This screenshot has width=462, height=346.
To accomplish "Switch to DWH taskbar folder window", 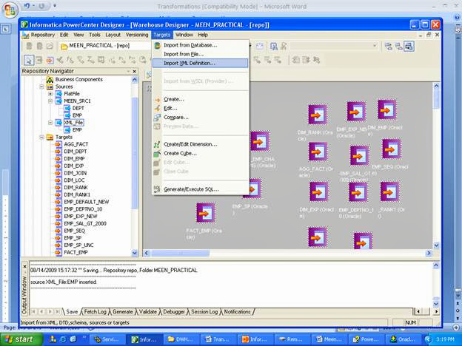I will pos(181,339).
